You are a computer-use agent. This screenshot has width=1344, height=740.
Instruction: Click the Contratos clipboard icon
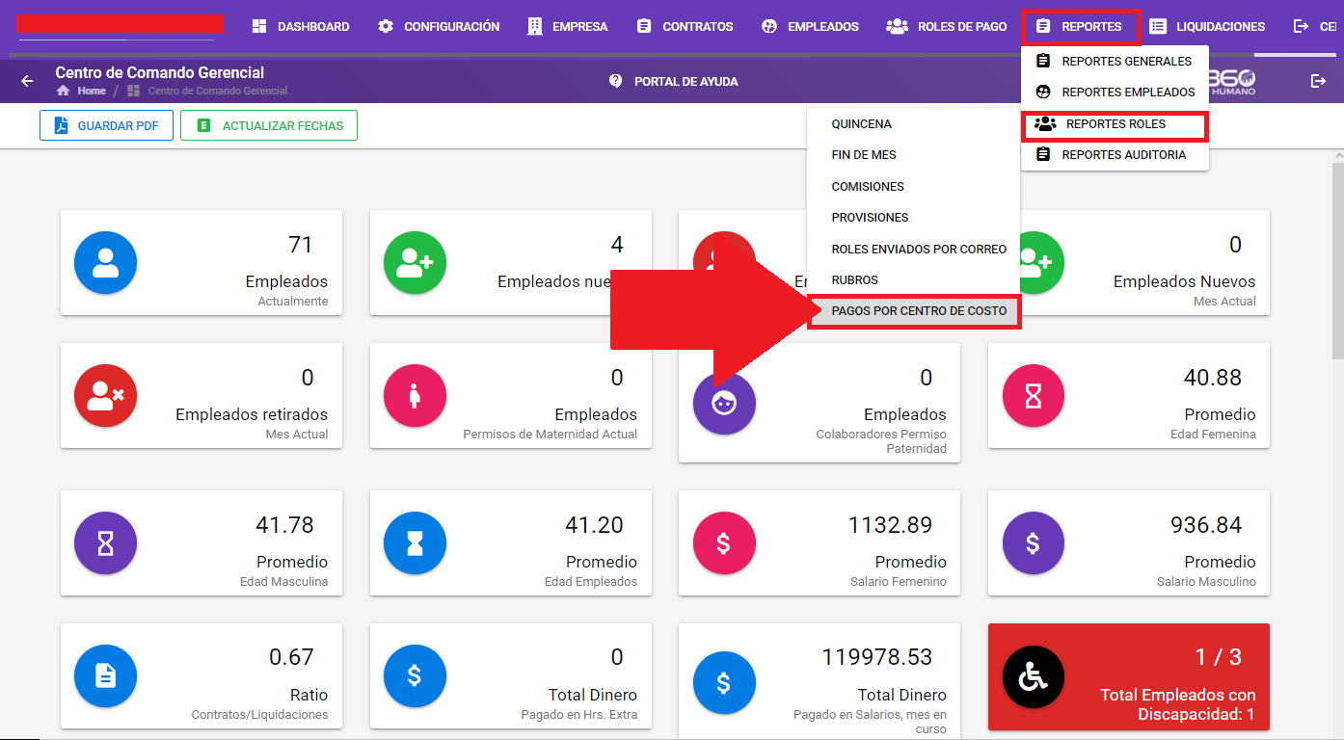click(644, 27)
